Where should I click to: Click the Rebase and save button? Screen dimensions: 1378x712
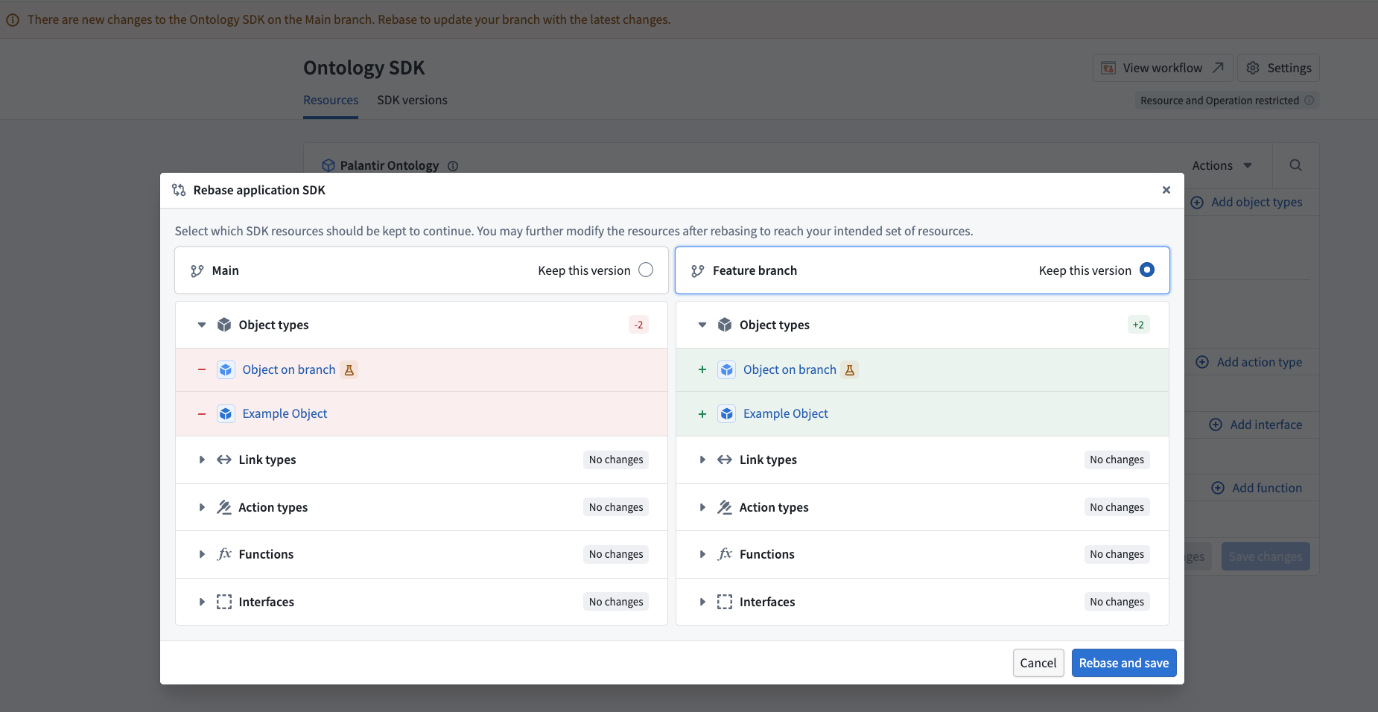(1124, 663)
